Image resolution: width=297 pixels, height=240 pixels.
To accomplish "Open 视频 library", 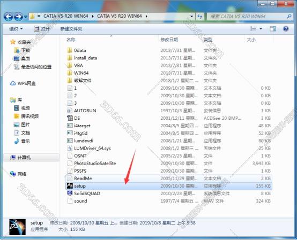I will [22, 108].
